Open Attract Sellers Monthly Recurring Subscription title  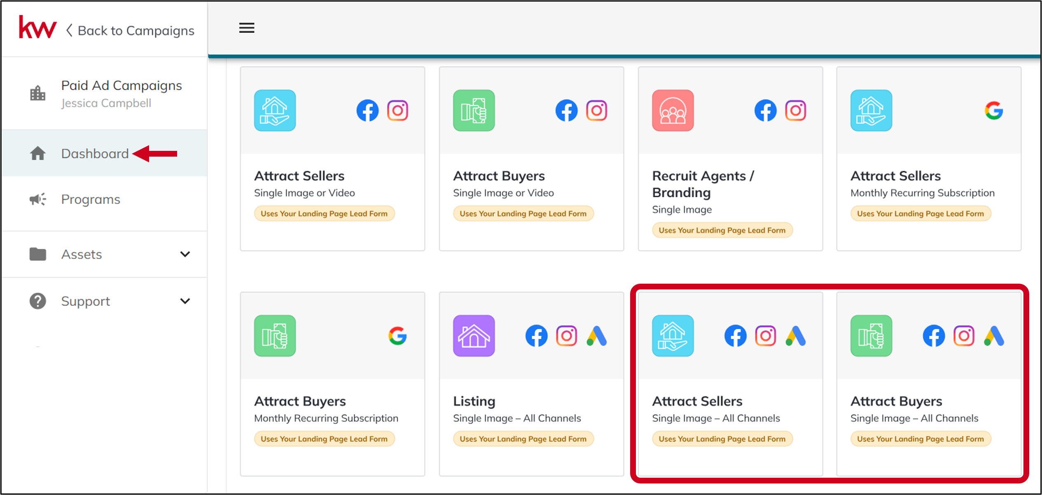(x=895, y=176)
